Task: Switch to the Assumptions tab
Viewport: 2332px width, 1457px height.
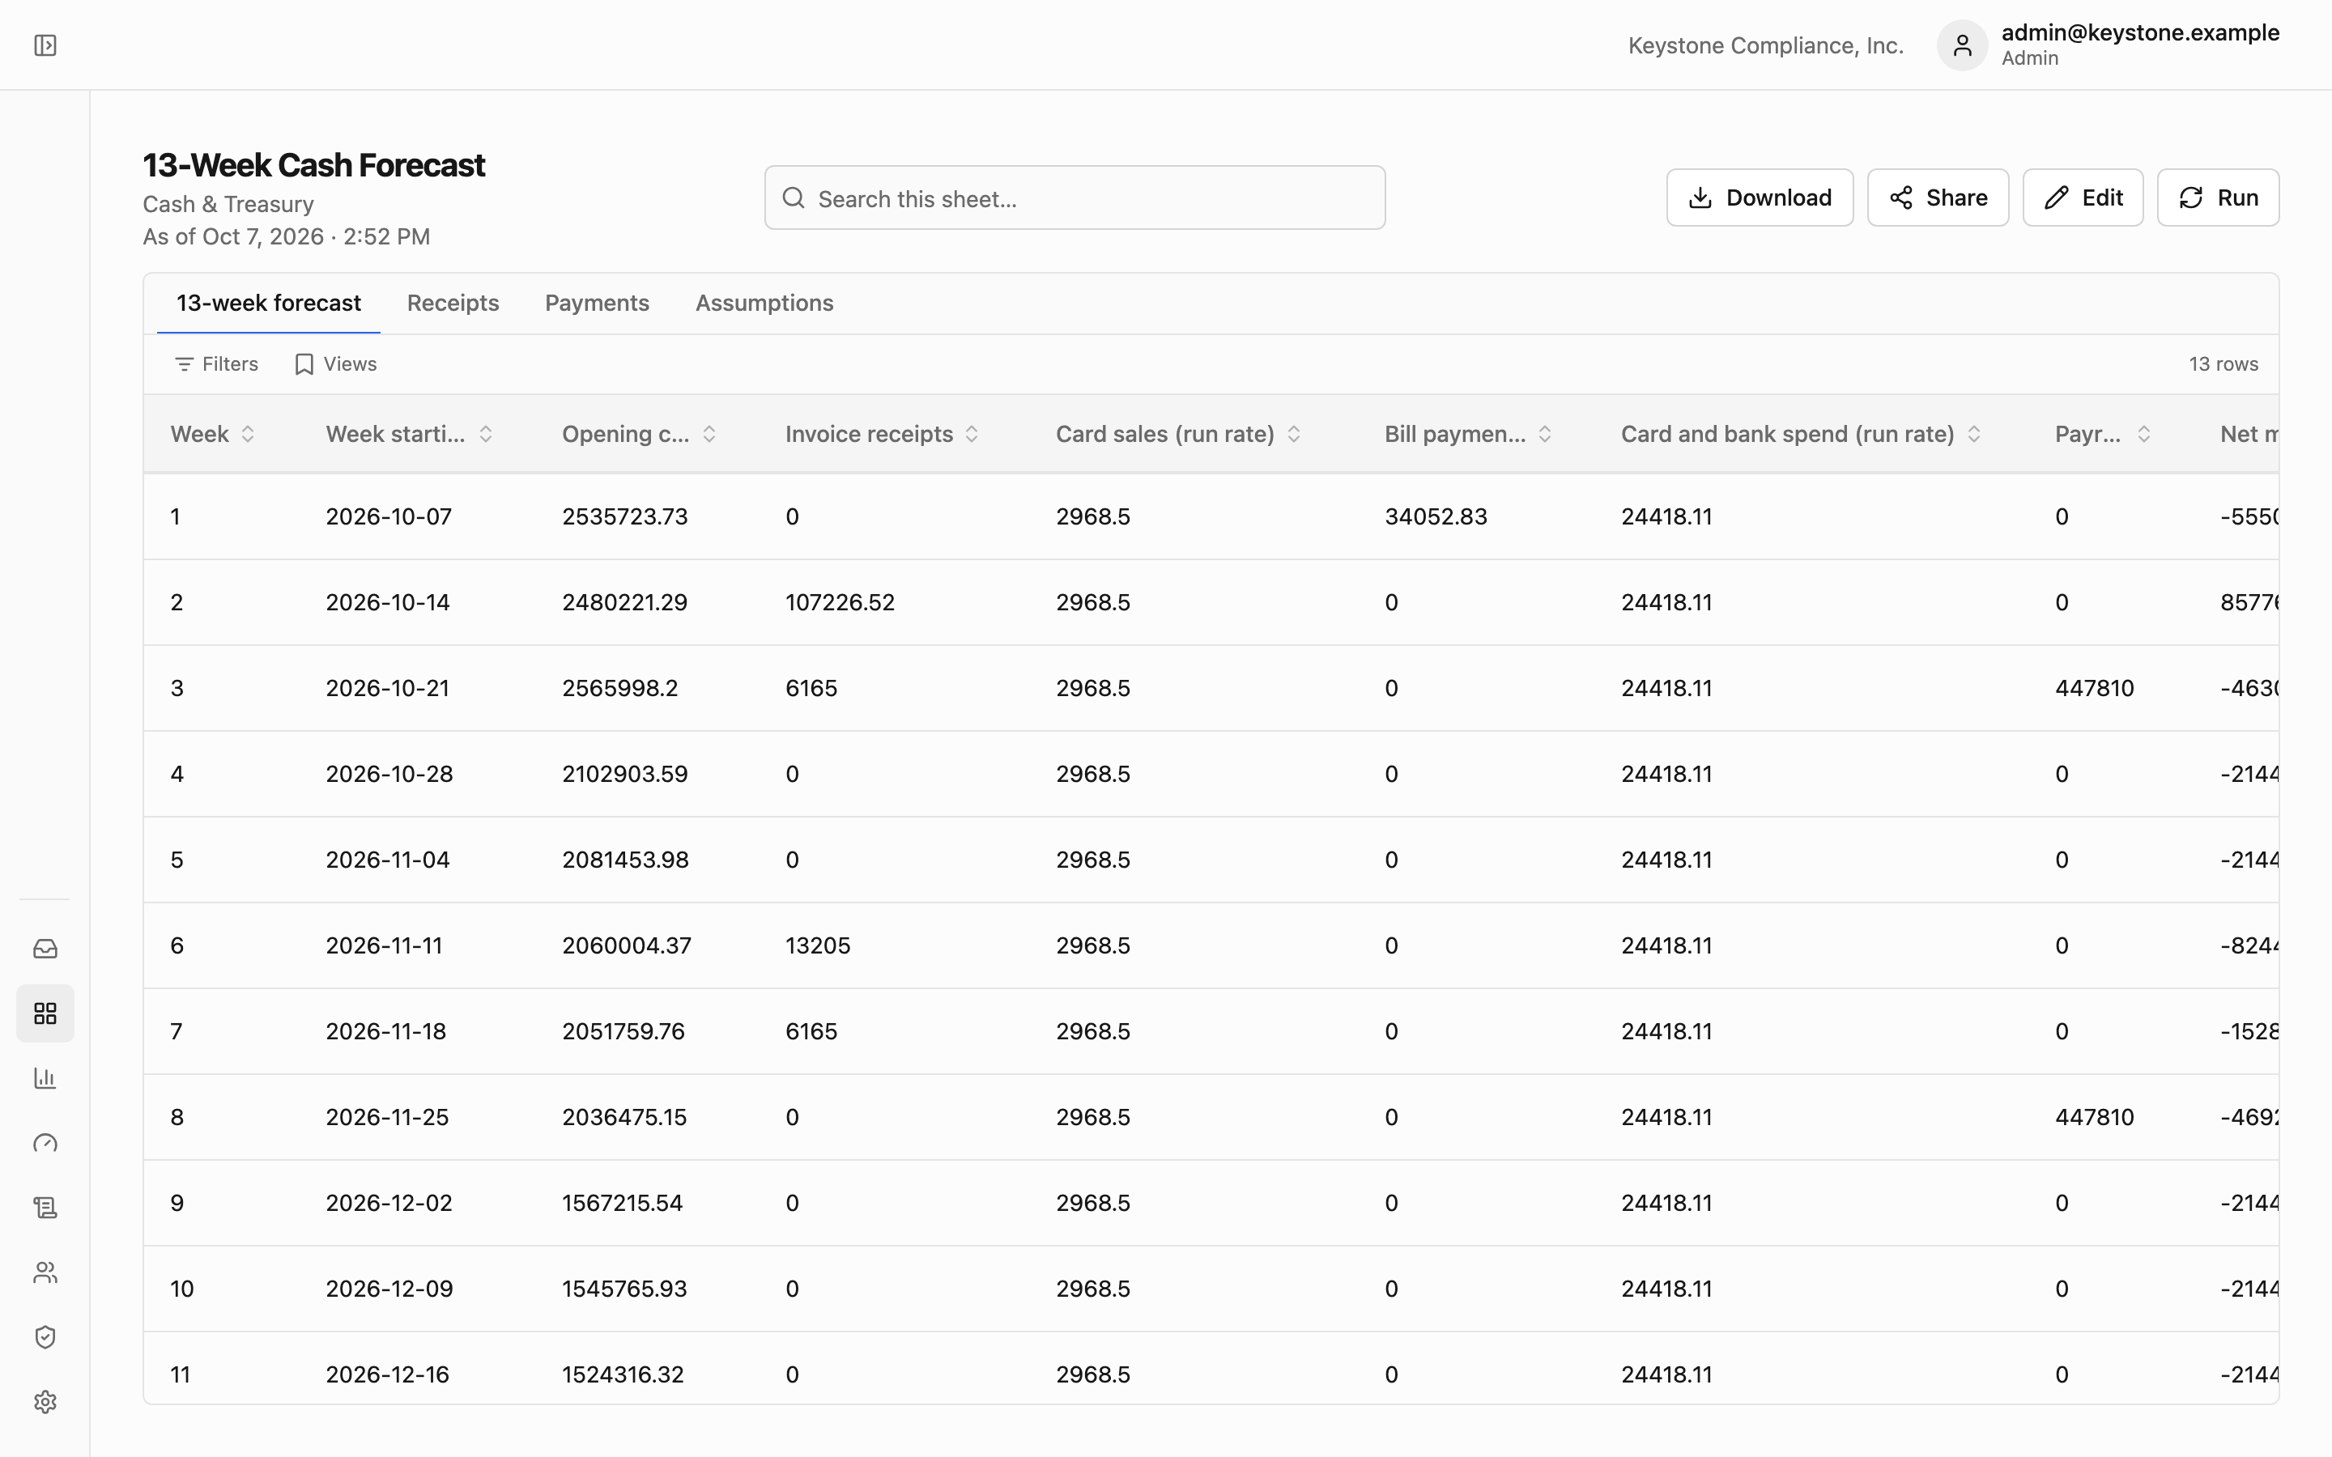Action: click(x=764, y=303)
